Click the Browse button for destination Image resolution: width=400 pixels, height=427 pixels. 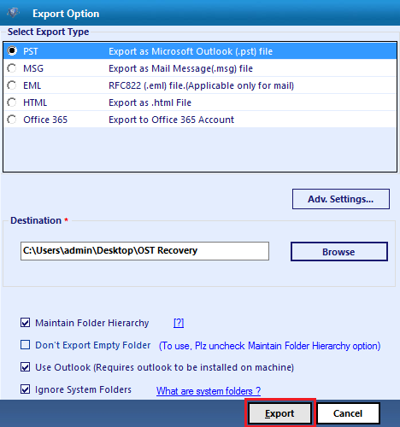(x=339, y=252)
